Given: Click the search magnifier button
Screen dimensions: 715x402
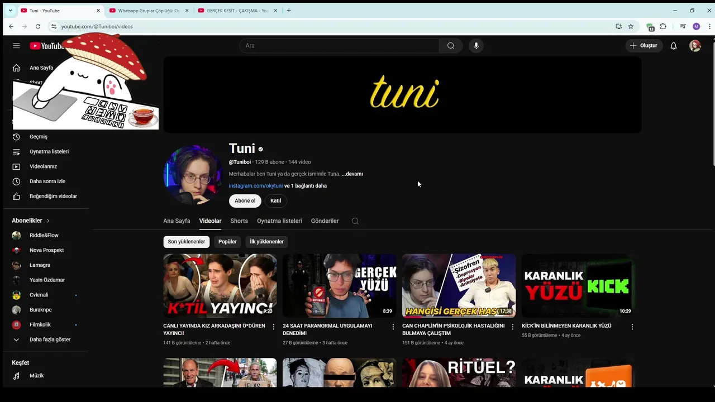Looking at the screenshot, I should coord(451,46).
